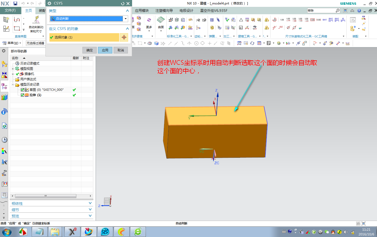
Task: Switch to the 注塑模向导 ribbon tab
Action: tap(164, 11)
